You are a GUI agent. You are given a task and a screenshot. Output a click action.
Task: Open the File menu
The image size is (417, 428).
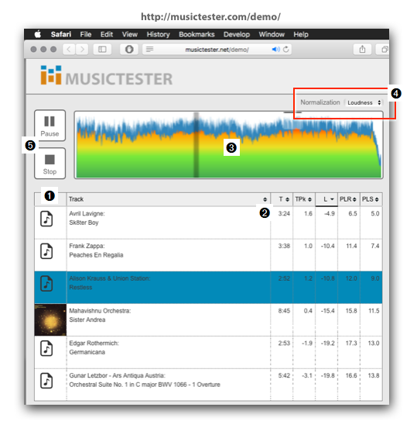pyautogui.click(x=86, y=34)
